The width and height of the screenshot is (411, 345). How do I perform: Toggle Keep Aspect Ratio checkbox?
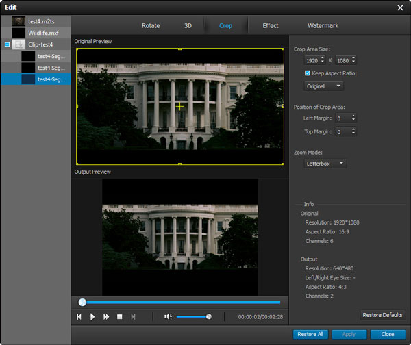point(308,73)
